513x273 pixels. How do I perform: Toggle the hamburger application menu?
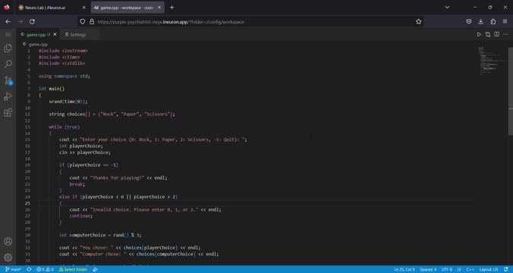8,34
